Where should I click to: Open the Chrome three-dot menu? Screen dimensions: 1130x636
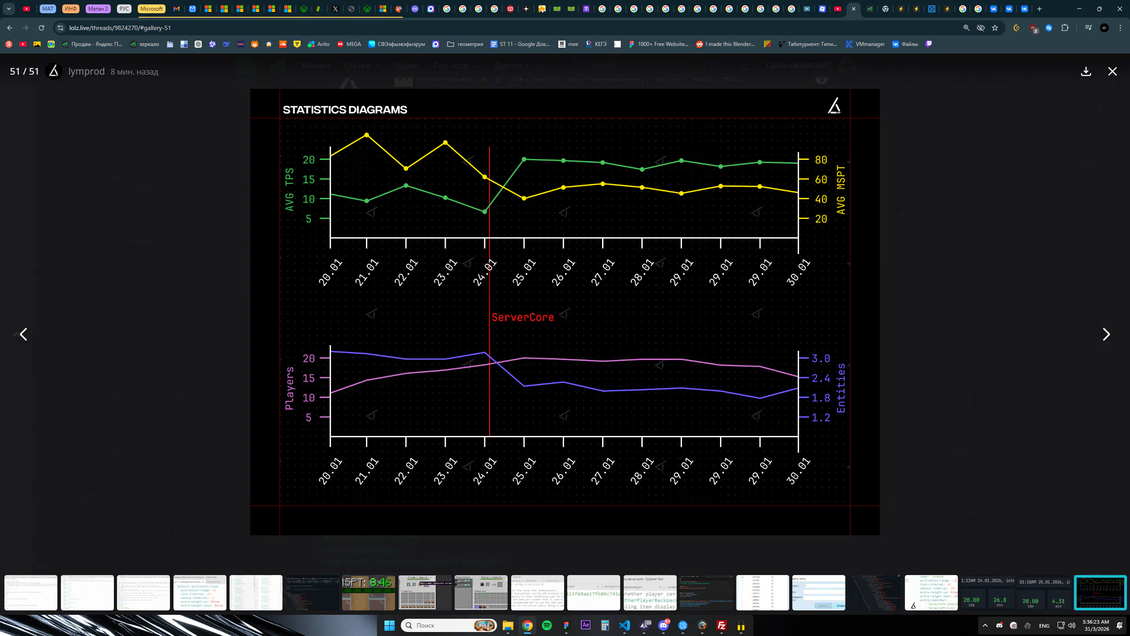[1120, 28]
